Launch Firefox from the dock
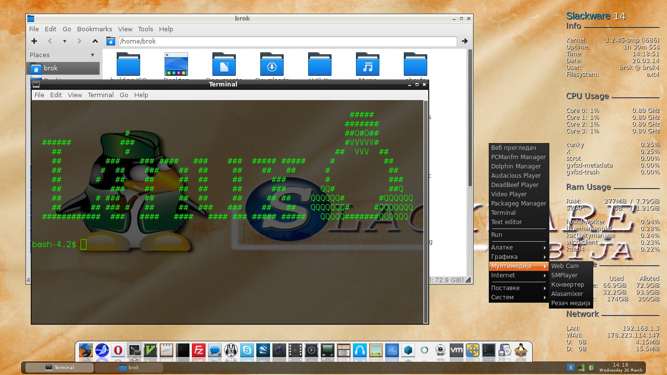Image resolution: width=667 pixels, height=375 pixels. (x=86, y=350)
